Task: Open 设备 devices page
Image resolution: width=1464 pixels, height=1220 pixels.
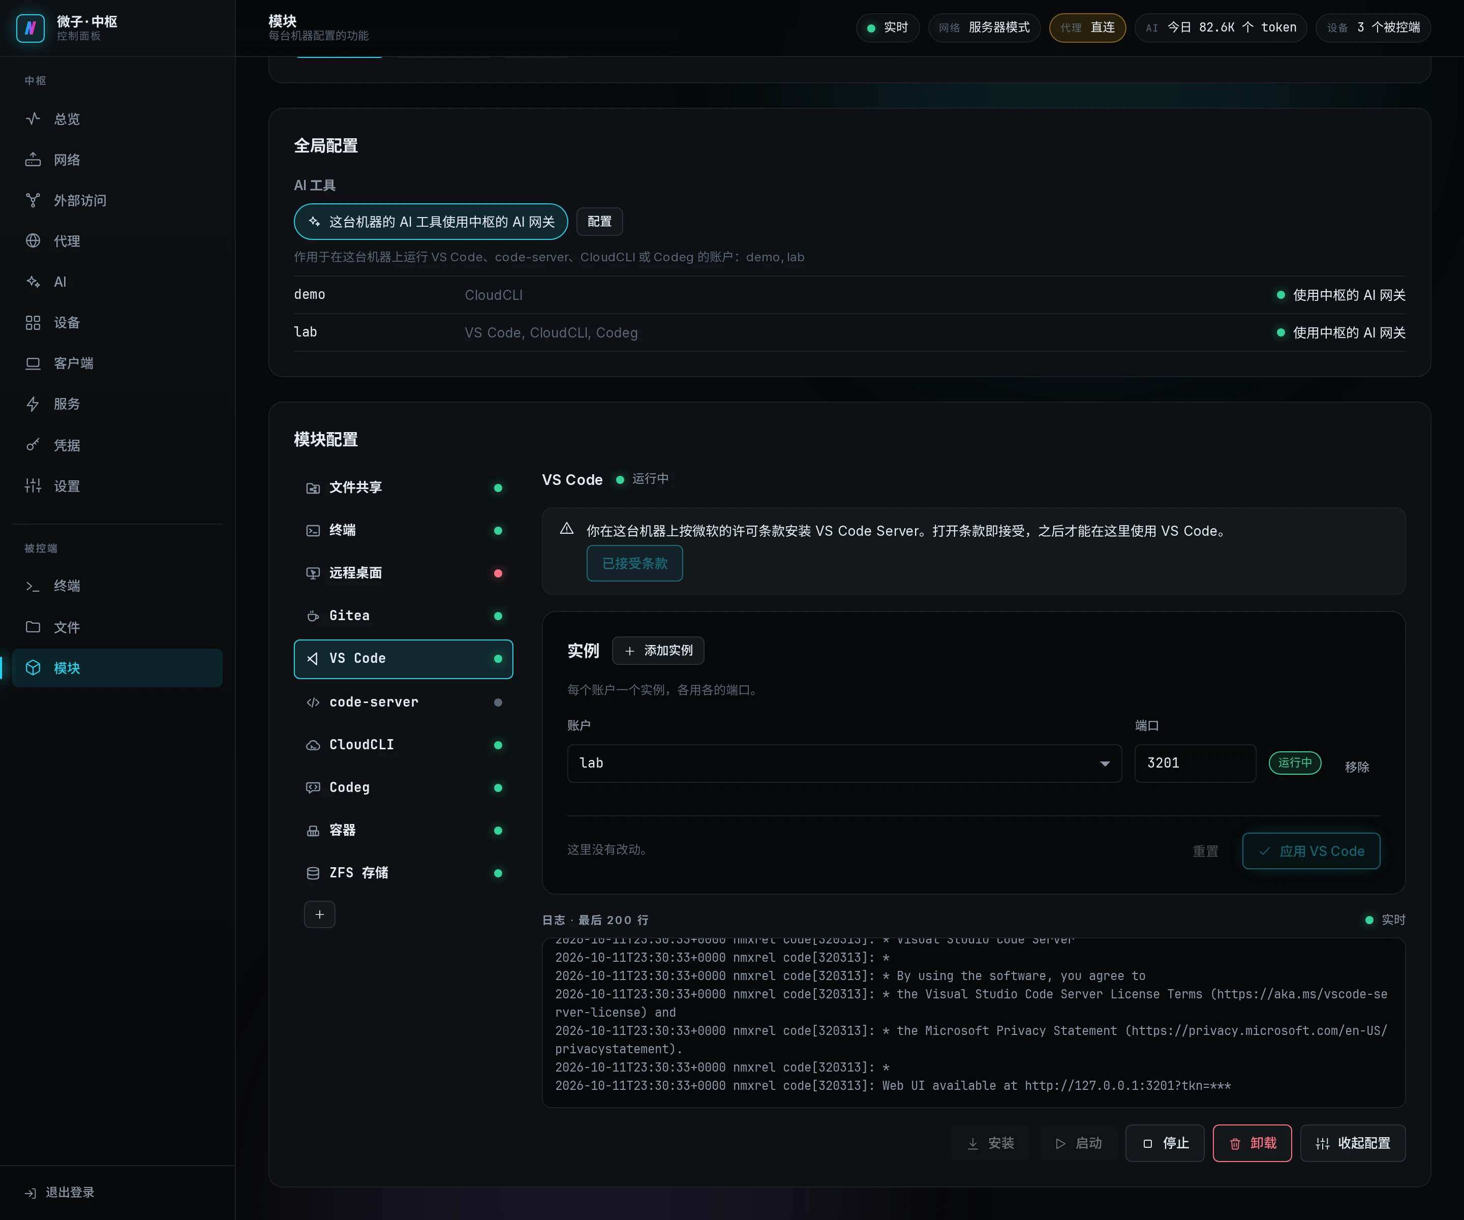Action: 117,323
